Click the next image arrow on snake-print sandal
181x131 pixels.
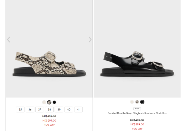90,39
